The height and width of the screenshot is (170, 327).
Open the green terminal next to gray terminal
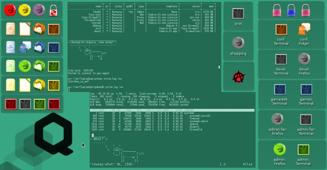[x=40, y=104]
